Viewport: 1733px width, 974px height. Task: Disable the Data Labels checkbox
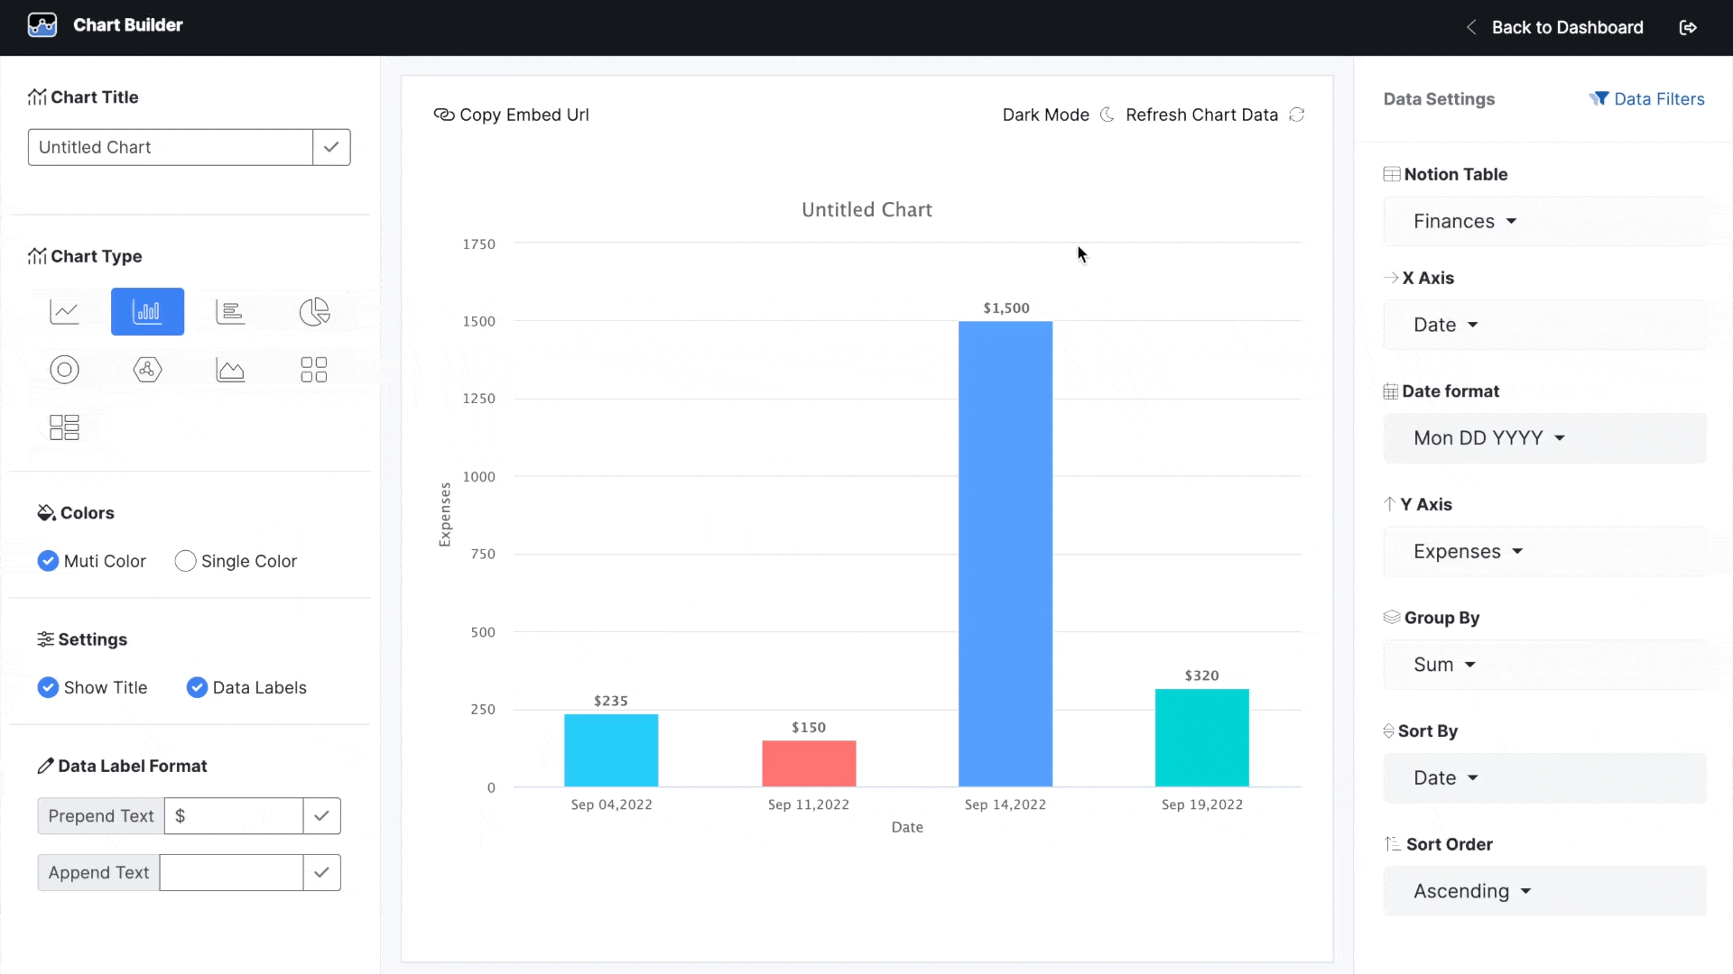click(x=197, y=687)
